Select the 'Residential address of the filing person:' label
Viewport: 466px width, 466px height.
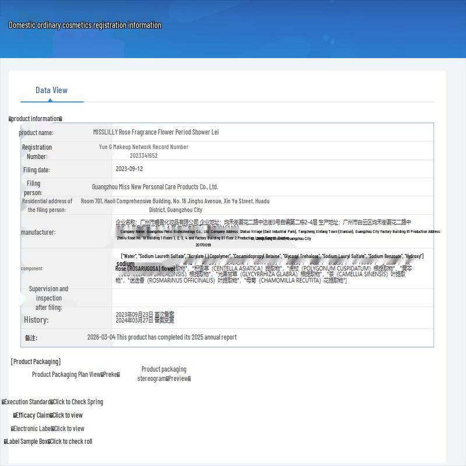coord(47,206)
